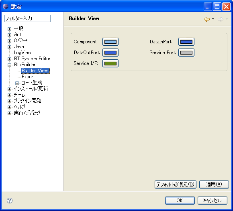Click the デフォルトの復元 button
This screenshot has width=233, height=211.
[x=176, y=185]
